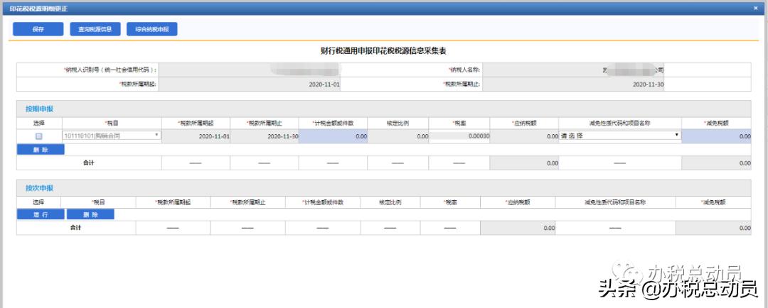The image size is (768, 308).
Task: Open the 税目 dropdown showing 101110101|购销合同
Action: [112, 136]
